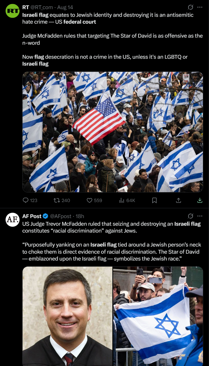Repost the RT tweet with 240 reposts
Image resolution: width=209 pixels, height=366 pixels.
(62, 200)
